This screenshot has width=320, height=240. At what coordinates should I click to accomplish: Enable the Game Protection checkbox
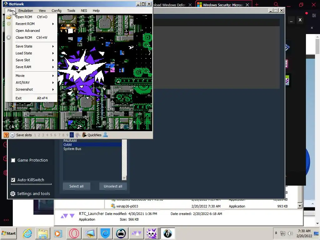tap(13, 160)
